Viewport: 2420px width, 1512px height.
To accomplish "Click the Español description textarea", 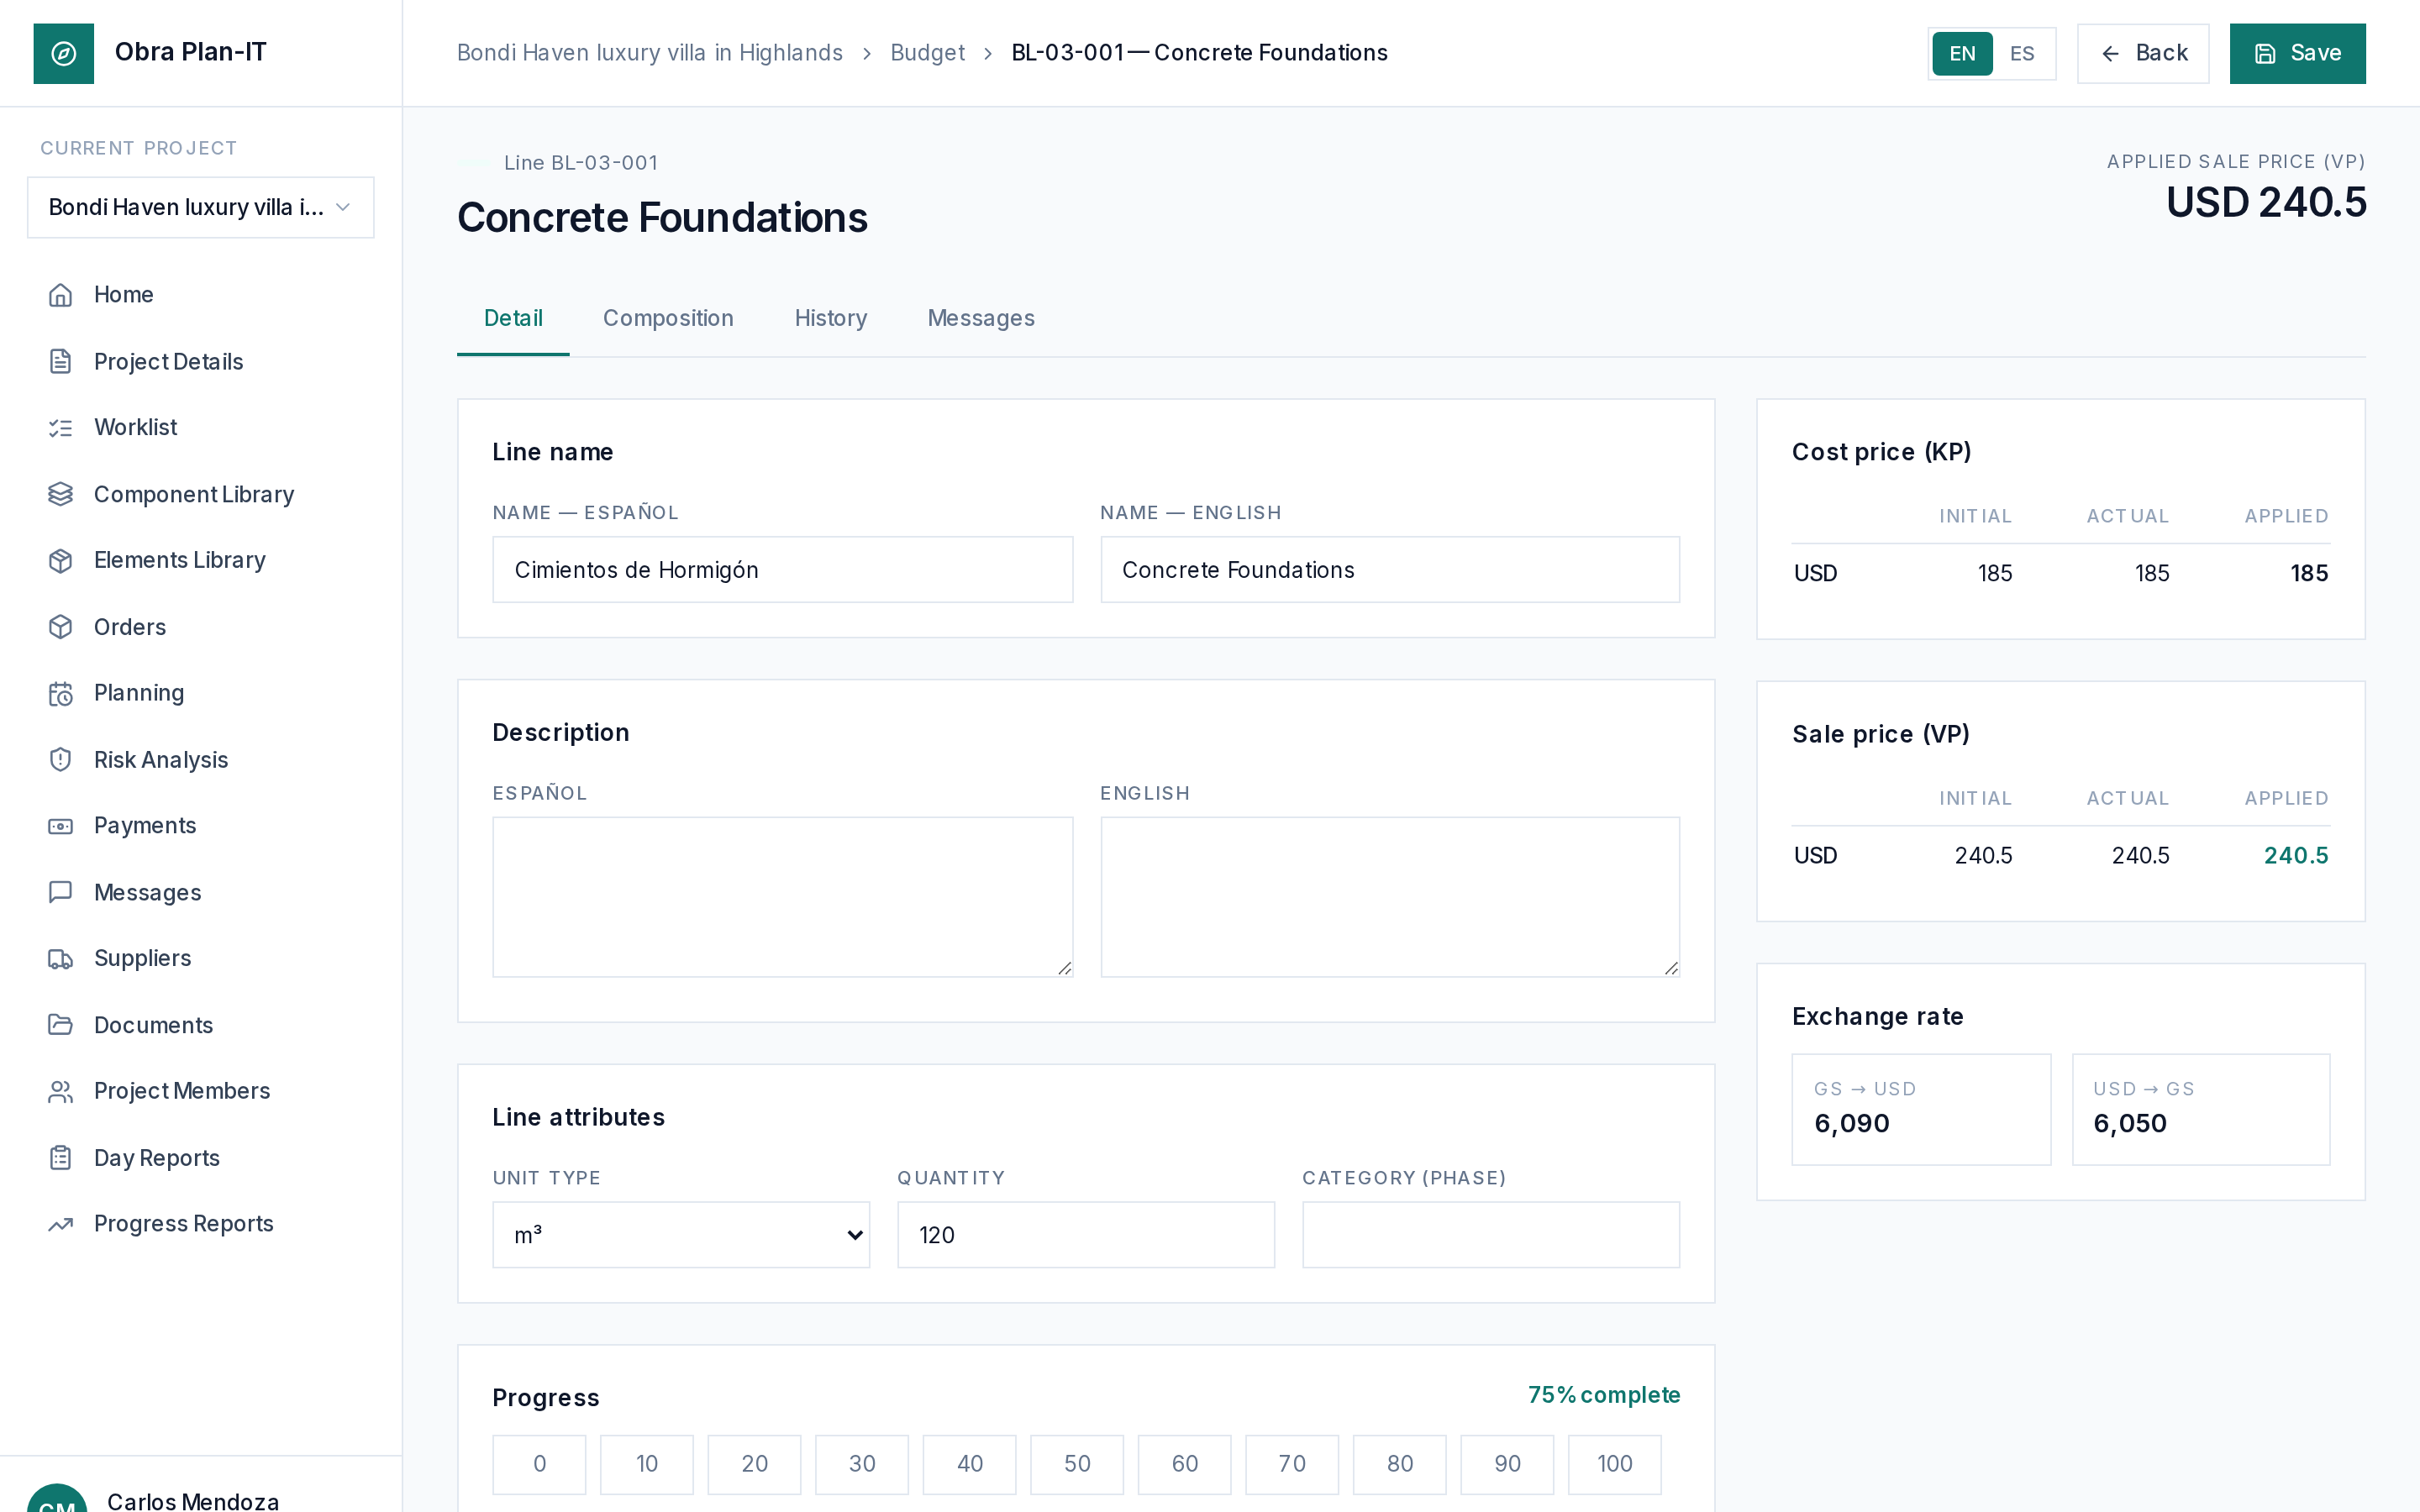I will pos(782,897).
